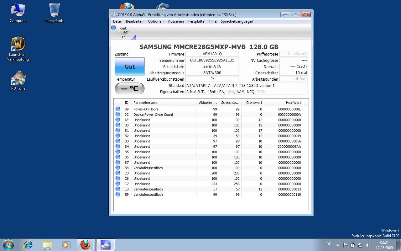401x251 pixels.
Task: Click the status circle of row B0
Action: (118, 125)
